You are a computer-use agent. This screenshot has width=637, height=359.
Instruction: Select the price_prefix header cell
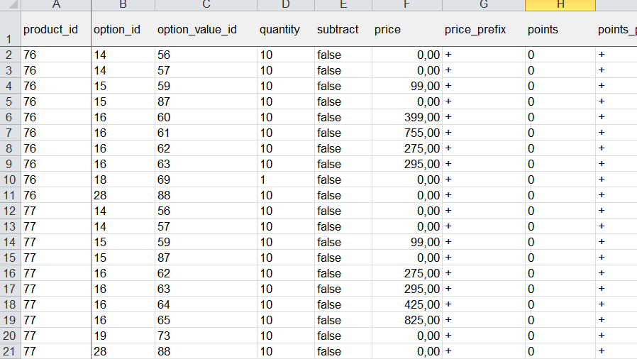coord(483,30)
